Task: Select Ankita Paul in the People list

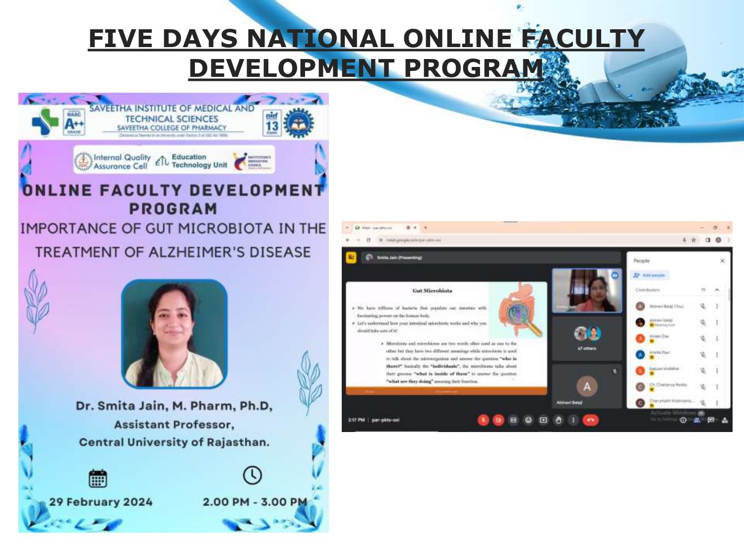Action: click(678, 355)
